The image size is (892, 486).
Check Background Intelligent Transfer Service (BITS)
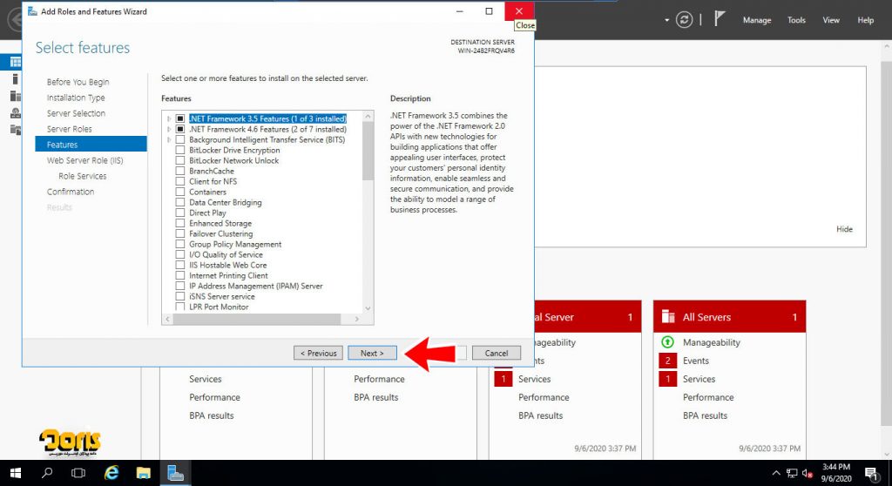tap(179, 139)
